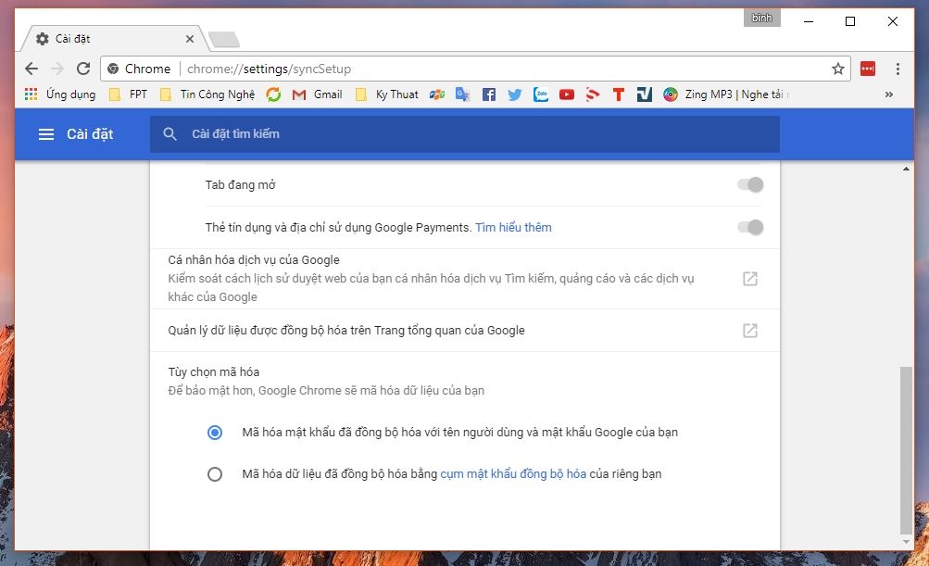The image size is (929, 566).
Task: Reload the settings page
Action: pos(83,69)
